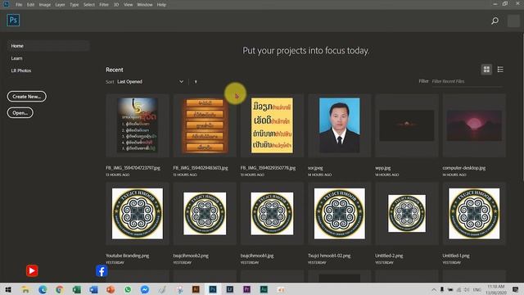Open Adobe Premiere Pro from the taskbar
The width and height of the screenshot is (524, 295).
click(x=247, y=289)
